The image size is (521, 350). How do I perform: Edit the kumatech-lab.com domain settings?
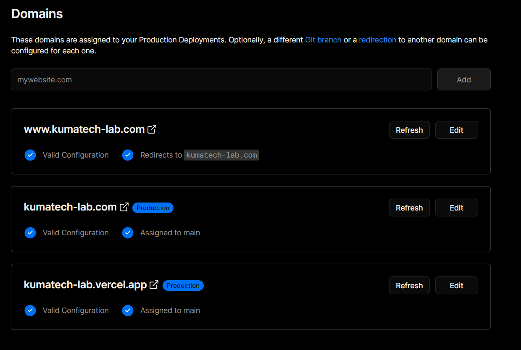(x=456, y=208)
